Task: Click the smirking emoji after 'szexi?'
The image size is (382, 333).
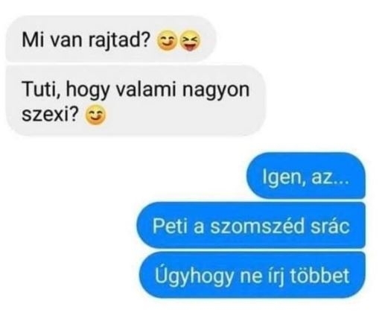Action: [95, 115]
